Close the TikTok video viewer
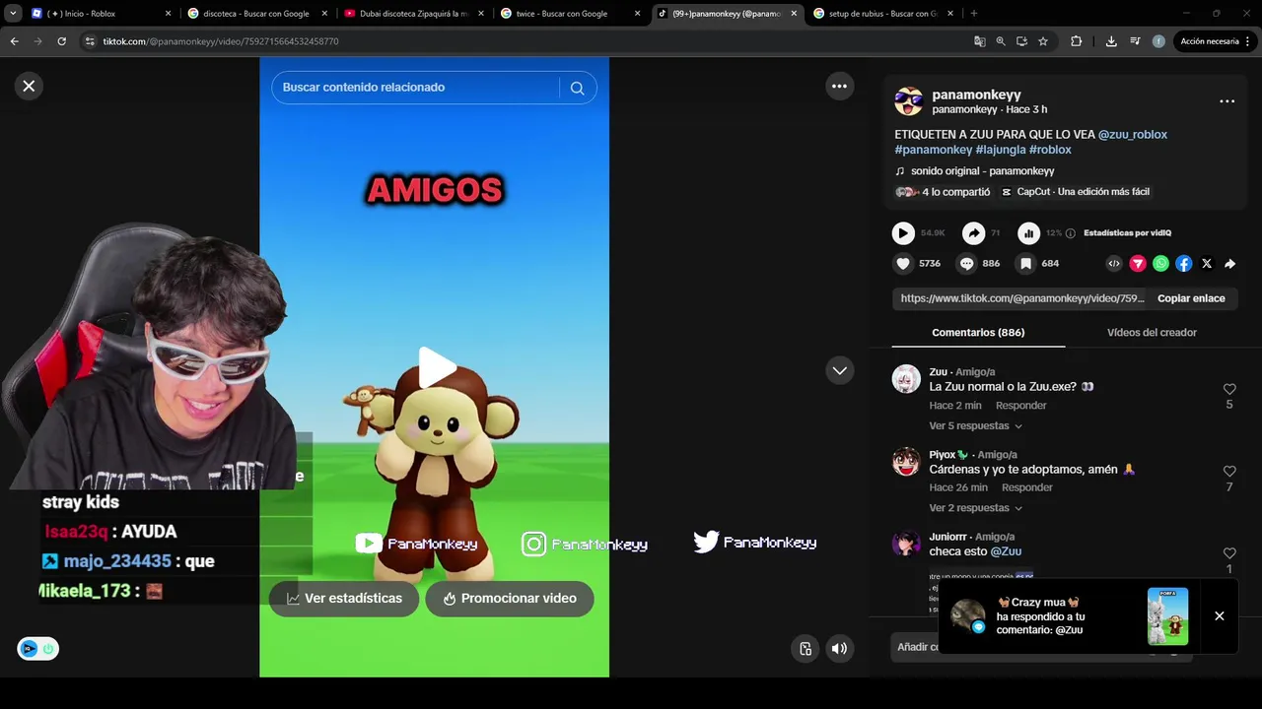The height and width of the screenshot is (709, 1262). tap(29, 86)
